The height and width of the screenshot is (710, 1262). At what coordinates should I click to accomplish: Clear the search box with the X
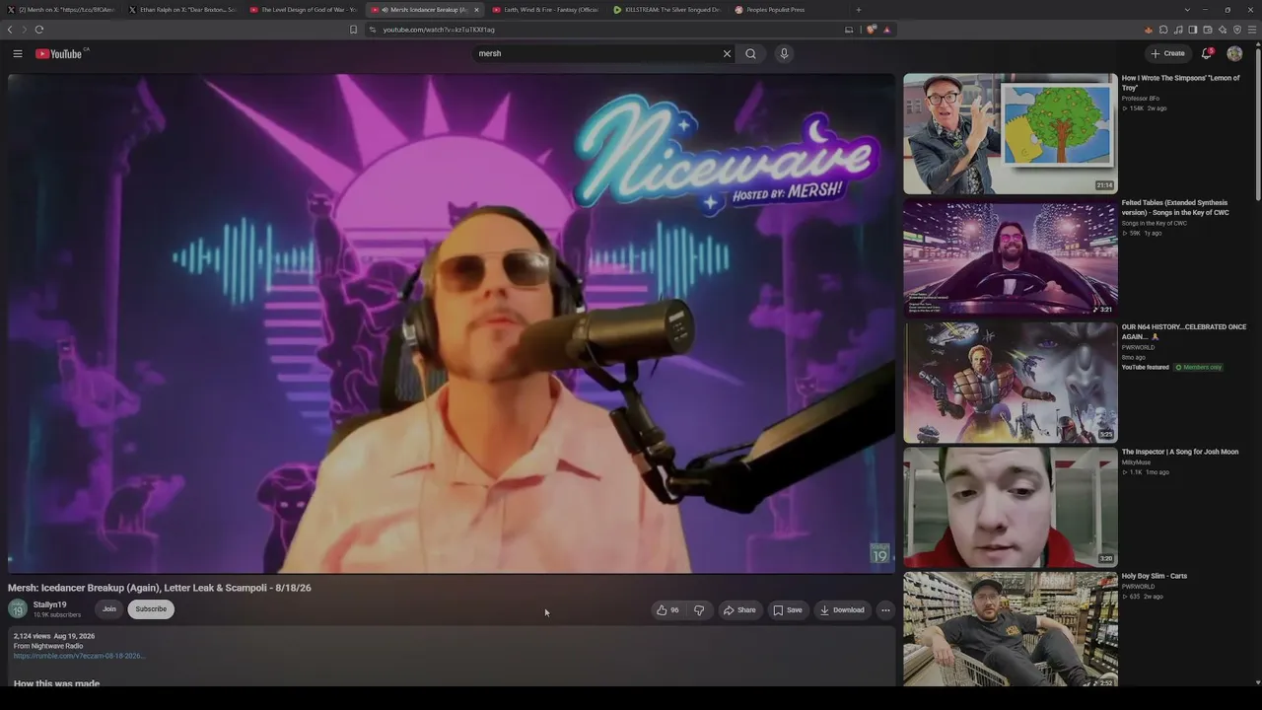point(728,54)
